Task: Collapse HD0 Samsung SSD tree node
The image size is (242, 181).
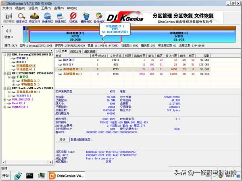Action: point(5,54)
